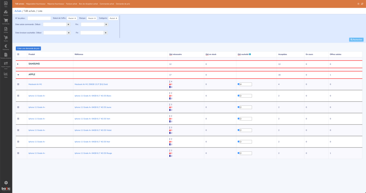The image size is (366, 193).
Task: Open the Tiers module in sidebar
Action: point(6,4)
